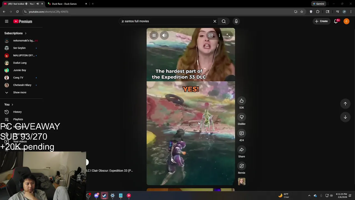Screen dimensions: 355x200
Task: Expand subscriptions with Show more
Action: (x=21, y=92)
